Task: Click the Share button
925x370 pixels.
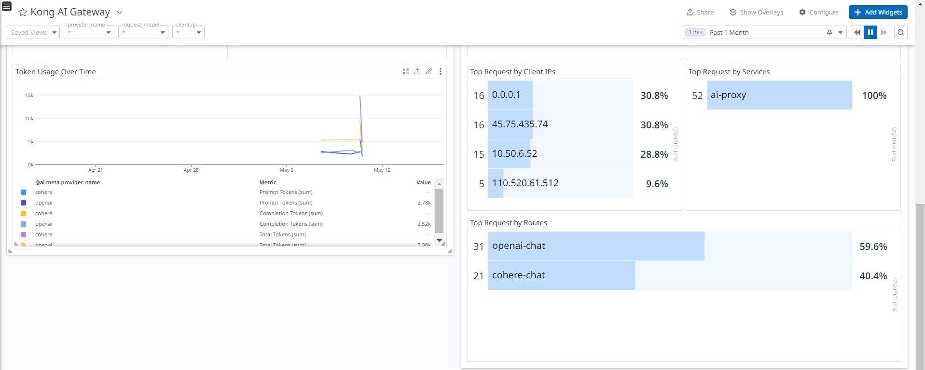Action: click(700, 12)
